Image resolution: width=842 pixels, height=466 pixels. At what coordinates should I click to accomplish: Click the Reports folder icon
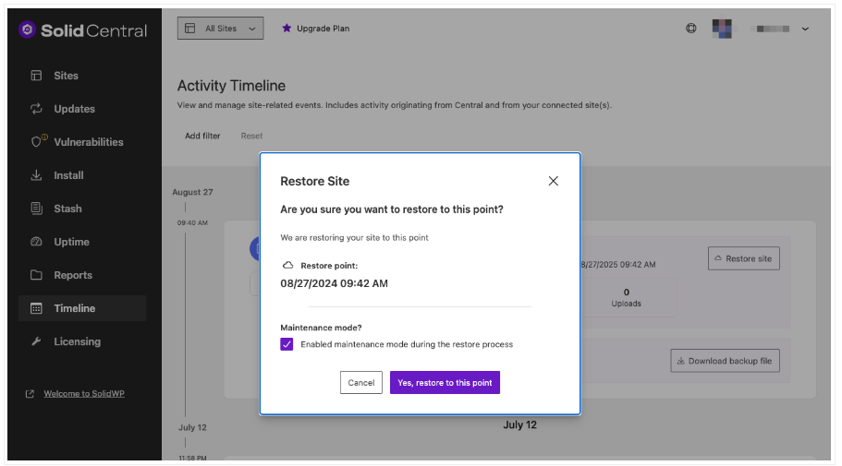click(x=36, y=275)
